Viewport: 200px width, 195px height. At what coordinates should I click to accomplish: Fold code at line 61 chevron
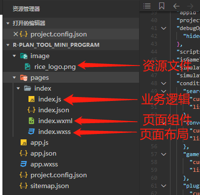(x=164, y=186)
